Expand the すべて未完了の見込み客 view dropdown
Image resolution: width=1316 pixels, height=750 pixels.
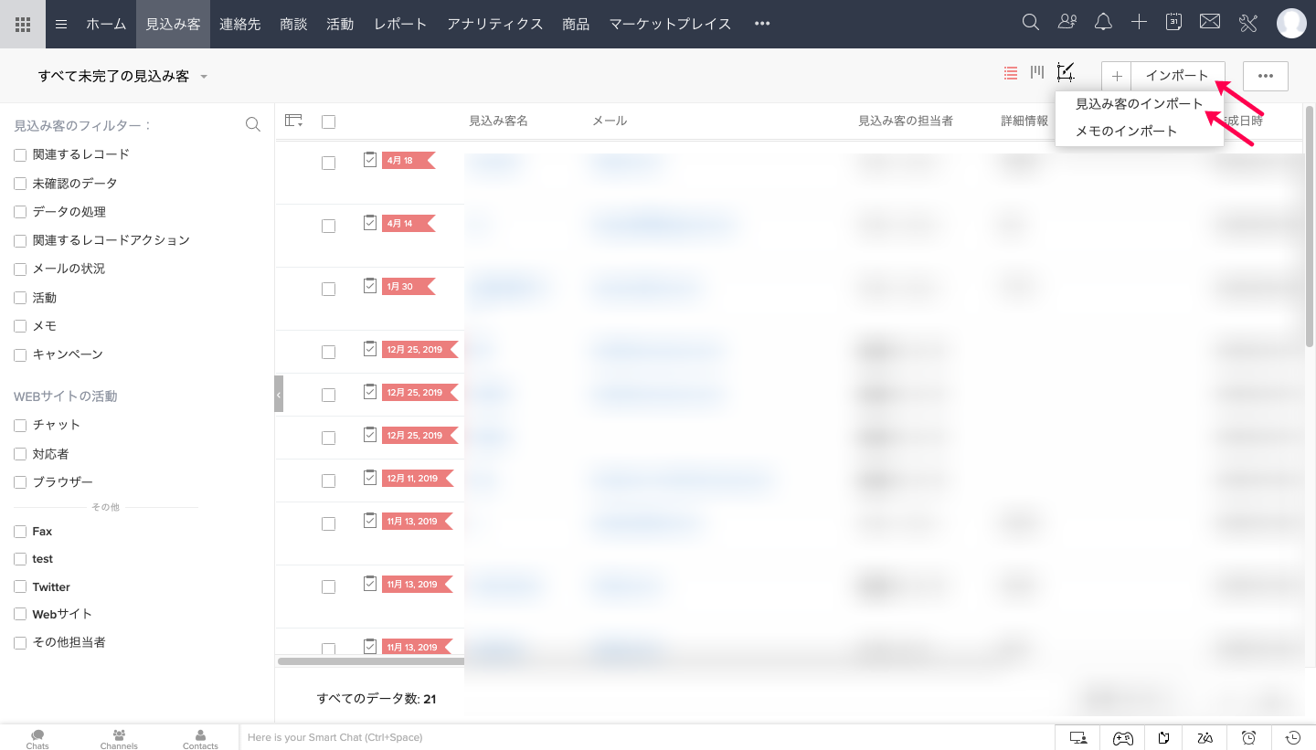point(204,77)
